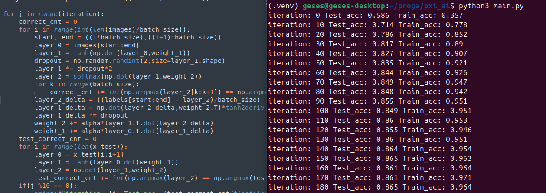This screenshot has width=546, height=193.
Task: Click terminal output line for iteration 100
Action: tap(370, 111)
